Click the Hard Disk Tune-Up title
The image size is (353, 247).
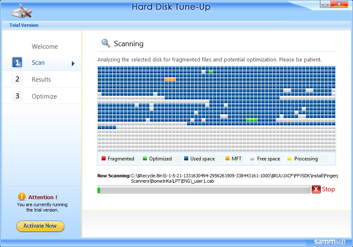(x=171, y=7)
